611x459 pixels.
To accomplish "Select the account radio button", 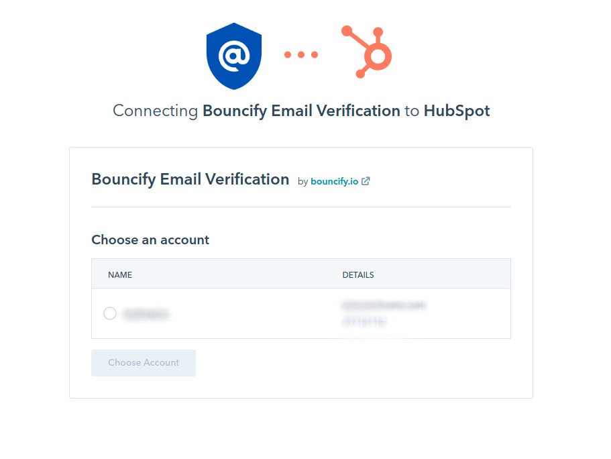I will tap(110, 313).
